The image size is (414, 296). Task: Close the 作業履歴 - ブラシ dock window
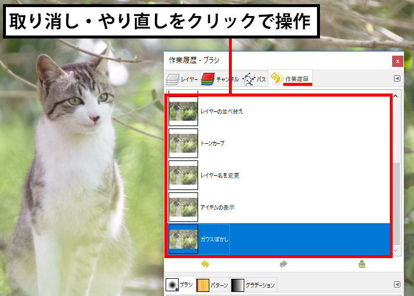(x=397, y=62)
